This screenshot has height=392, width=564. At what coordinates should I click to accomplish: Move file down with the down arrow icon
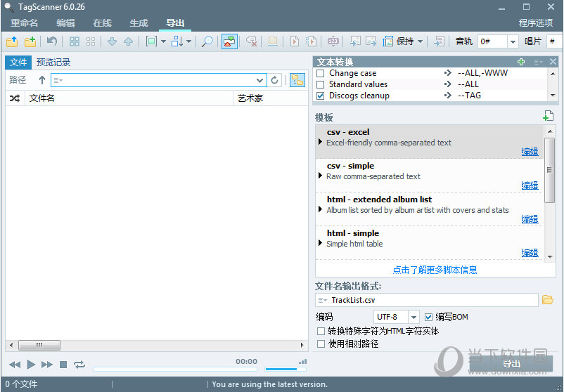[x=113, y=41]
